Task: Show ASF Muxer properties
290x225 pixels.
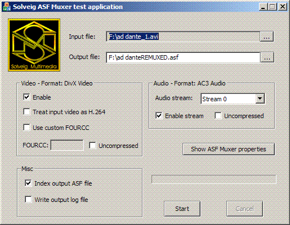Action: (229, 149)
